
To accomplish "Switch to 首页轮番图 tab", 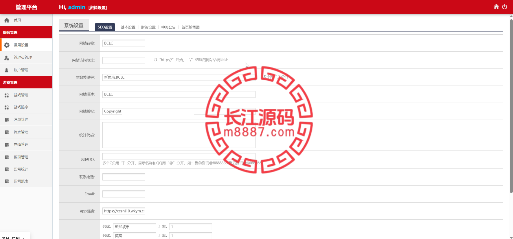I will pos(190,27).
